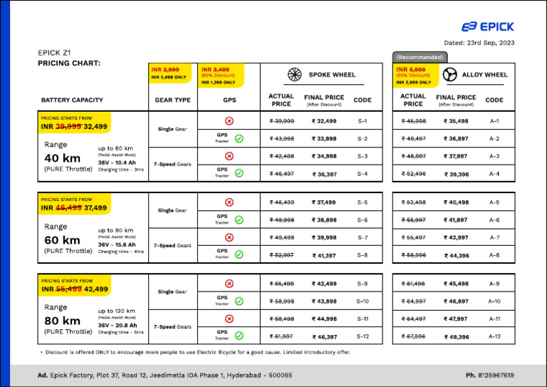Image resolution: width=547 pixels, height=387 pixels.
Task: Click the ALLOY WHEEL heading
Action: coord(484,75)
